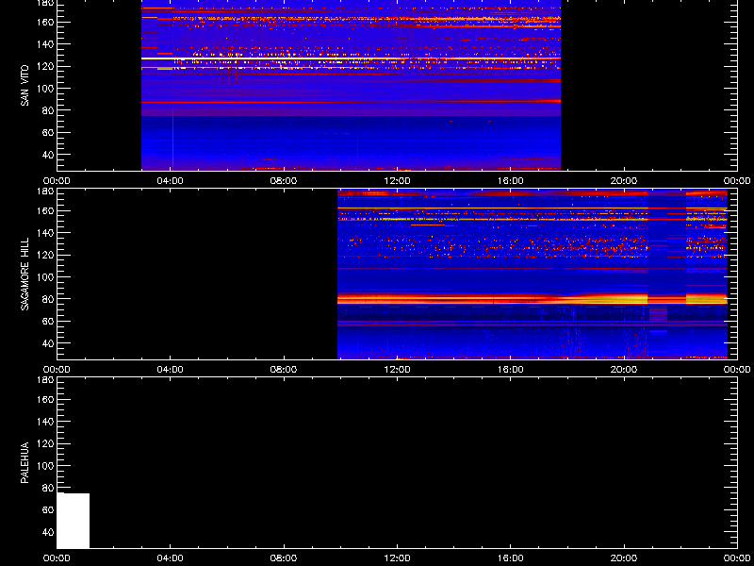Select the 12:00 tick label under Sagamore Hill plot
This screenshot has height=566, width=754.
[x=397, y=370]
